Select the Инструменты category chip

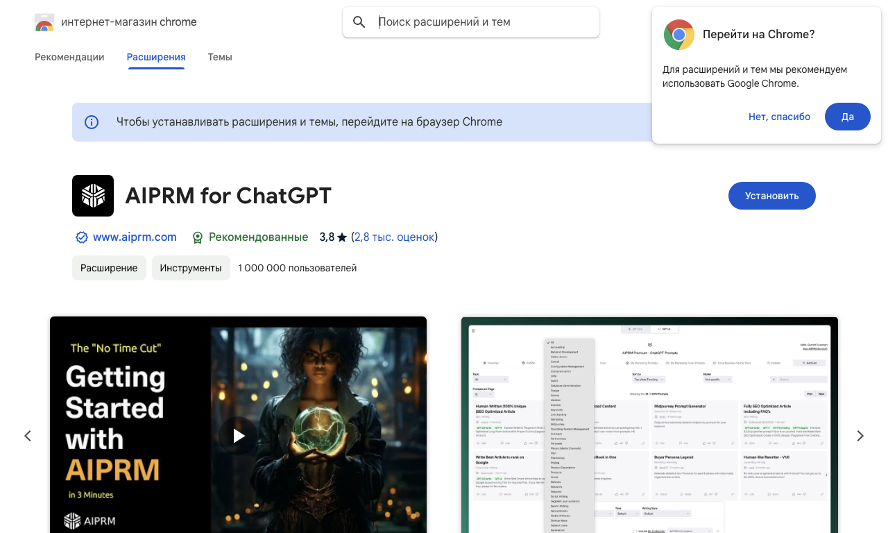tap(191, 268)
